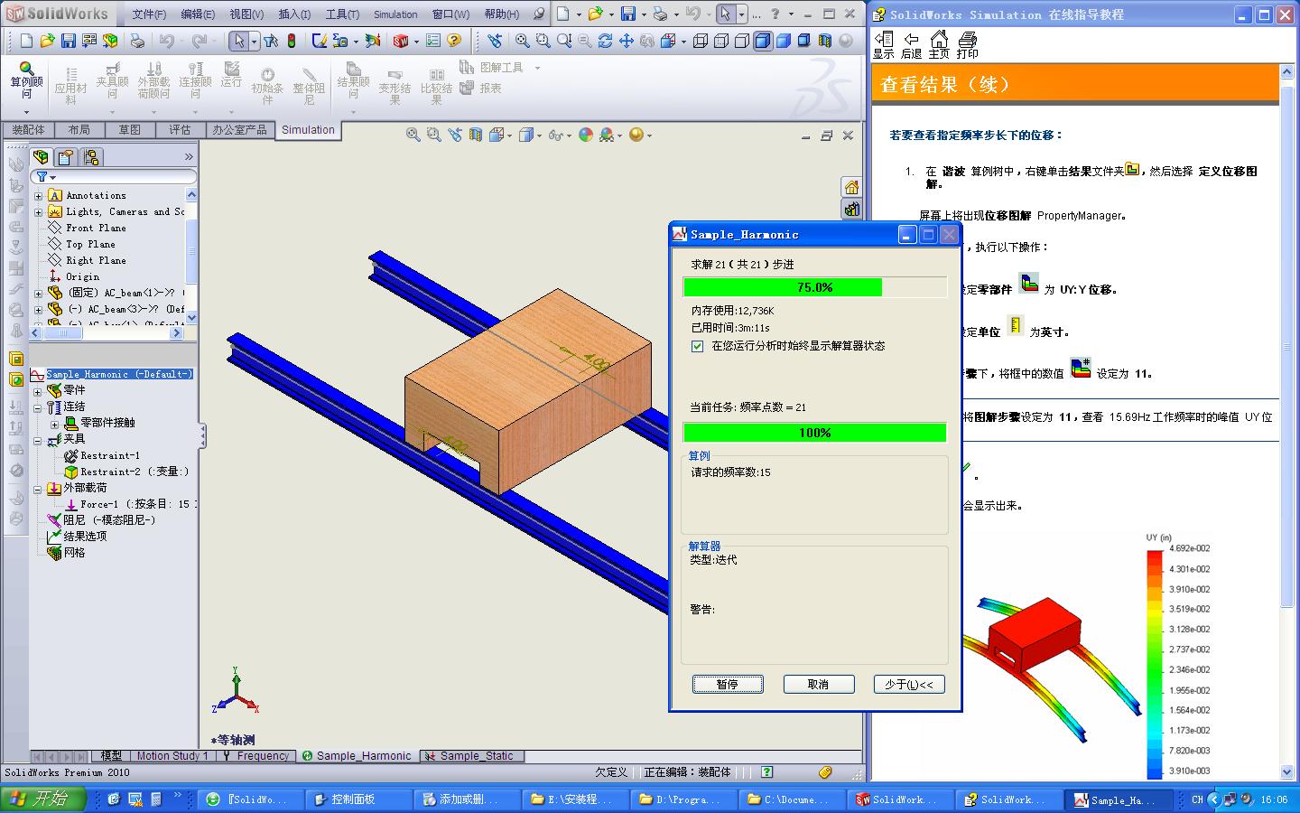
Task: Open the ConfigurationManager tab icon
Action: [x=90, y=157]
